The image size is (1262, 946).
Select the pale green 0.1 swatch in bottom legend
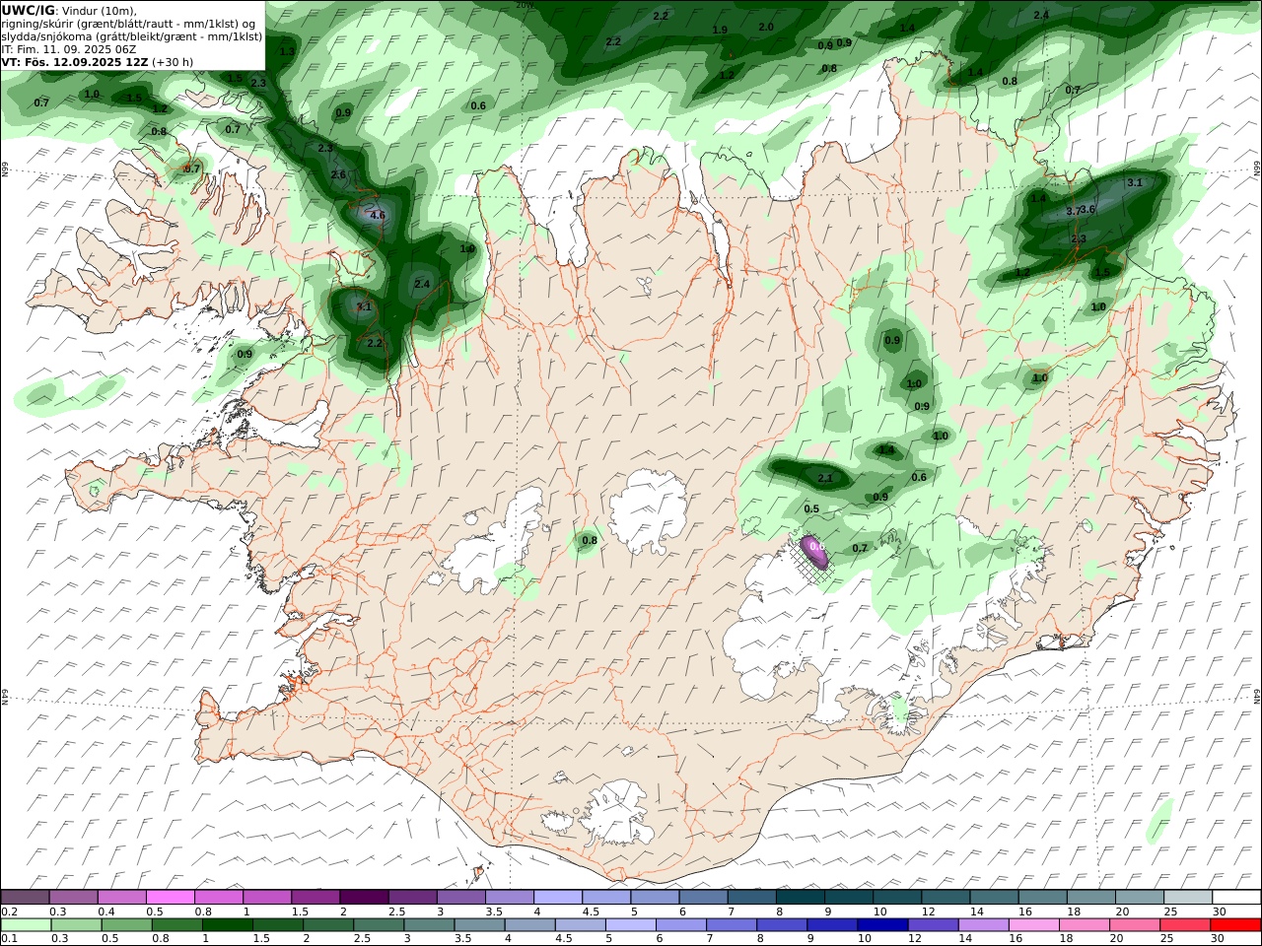[x=26, y=924]
